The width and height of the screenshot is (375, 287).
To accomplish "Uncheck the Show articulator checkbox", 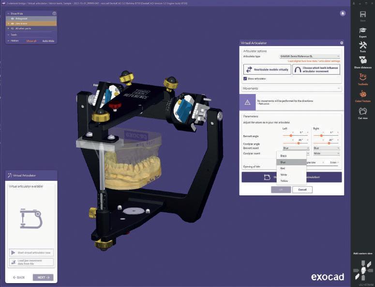I will click(245, 79).
